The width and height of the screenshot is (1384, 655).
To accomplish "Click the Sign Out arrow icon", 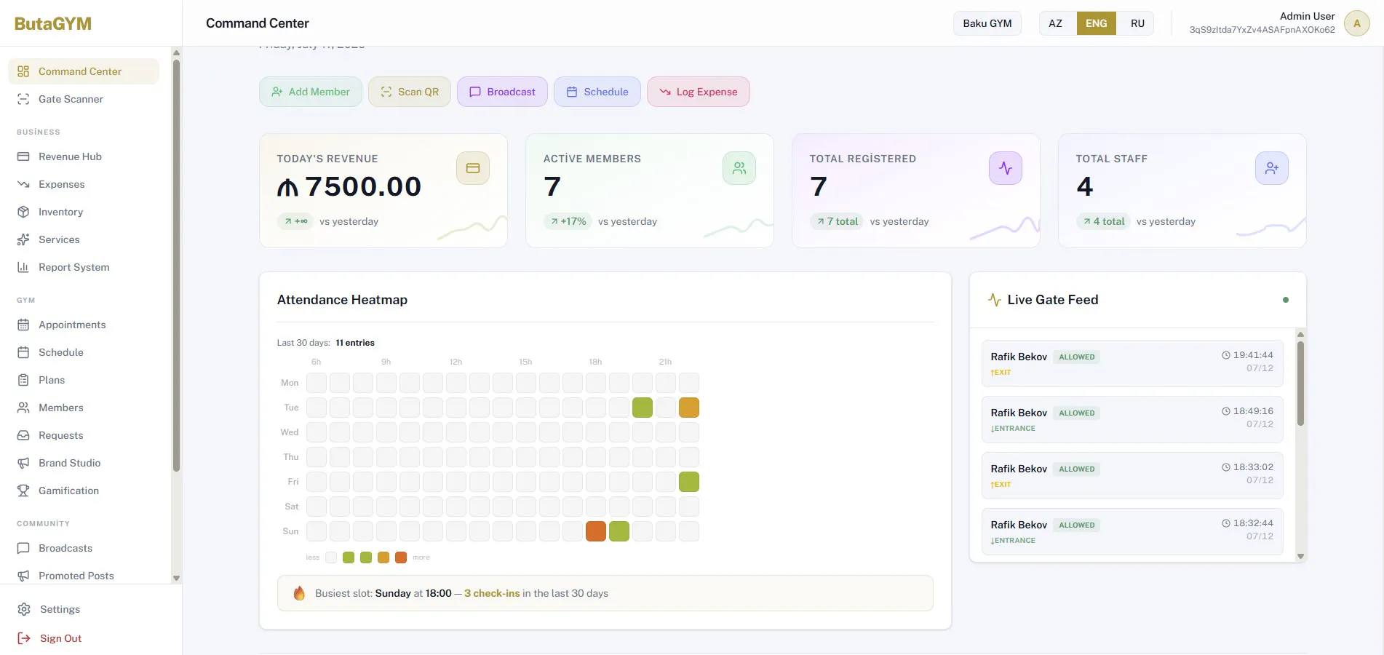I will [24, 638].
